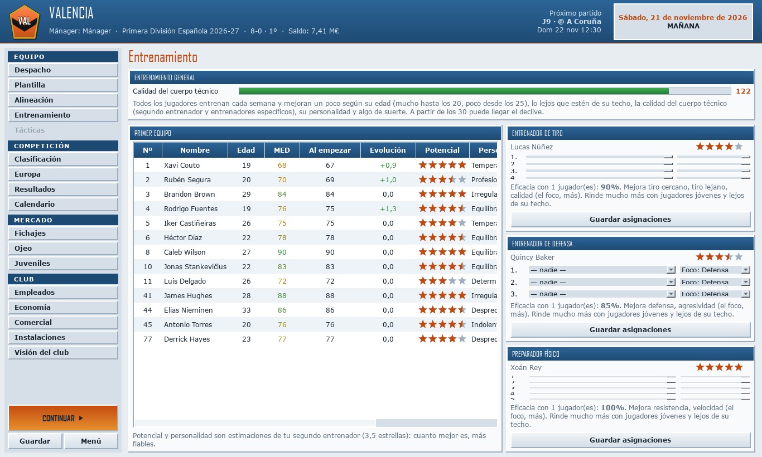
Task: Open Instalaciones in Club menu
Action: click(63, 338)
